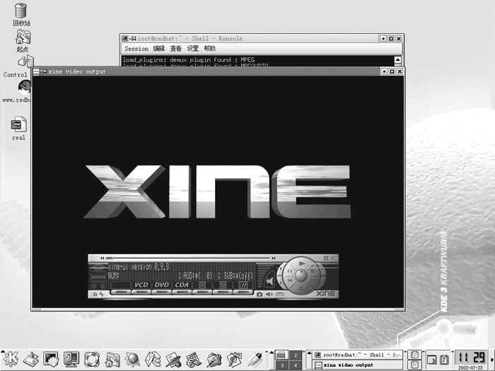Screen dimensions: 495x371
Task: Click the DVD button in xine
Action: [163, 285]
